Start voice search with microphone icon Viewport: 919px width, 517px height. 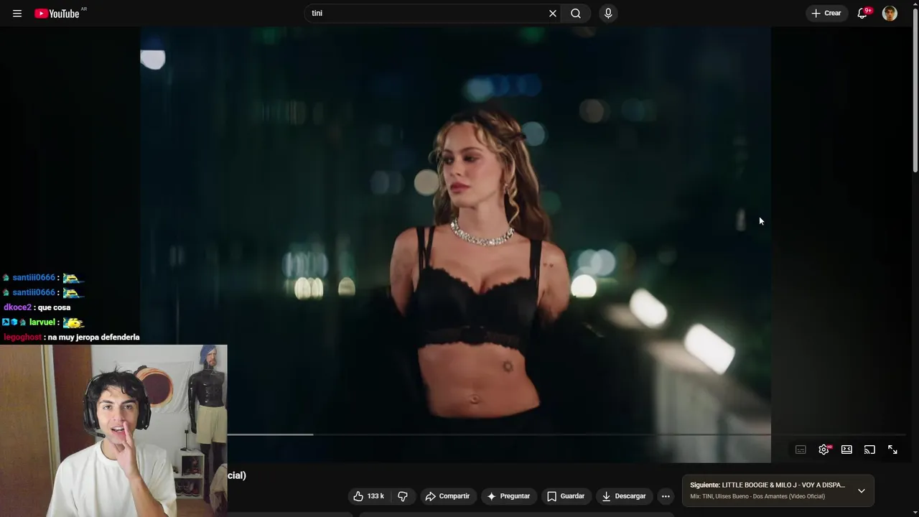608,14
